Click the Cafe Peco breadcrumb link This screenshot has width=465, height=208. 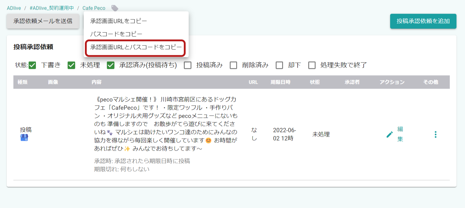pyautogui.click(x=94, y=8)
